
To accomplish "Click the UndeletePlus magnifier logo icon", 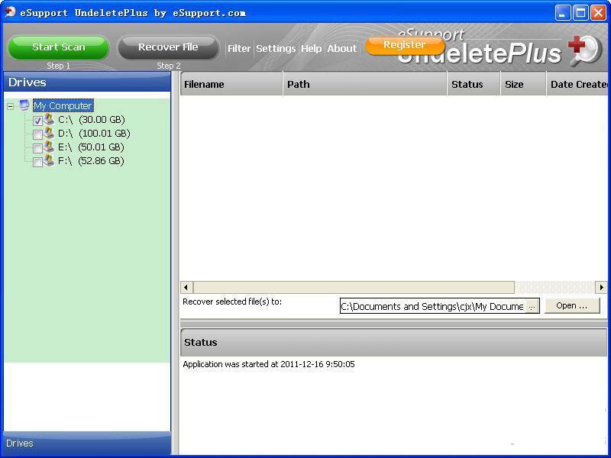I will [x=584, y=50].
